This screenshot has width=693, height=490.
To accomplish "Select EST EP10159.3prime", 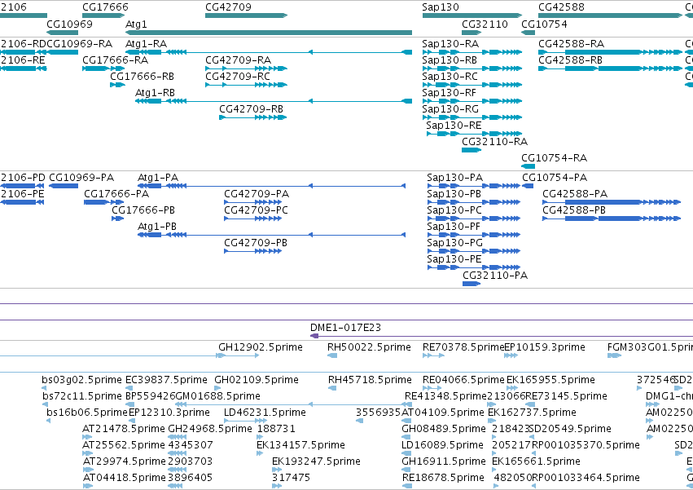I will [511, 355].
